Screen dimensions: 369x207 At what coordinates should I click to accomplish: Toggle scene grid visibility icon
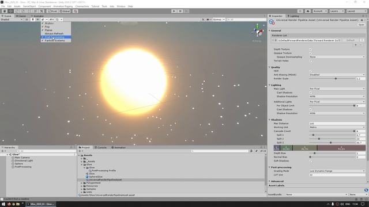pyautogui.click(x=57, y=20)
